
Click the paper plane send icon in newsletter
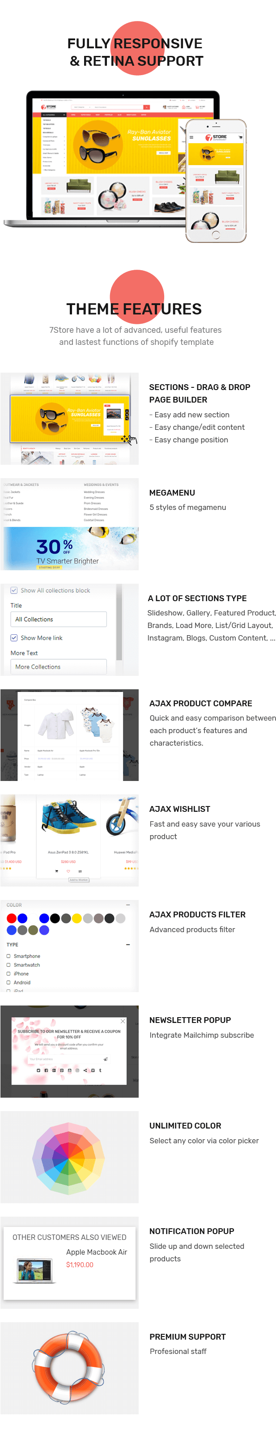106,1059
